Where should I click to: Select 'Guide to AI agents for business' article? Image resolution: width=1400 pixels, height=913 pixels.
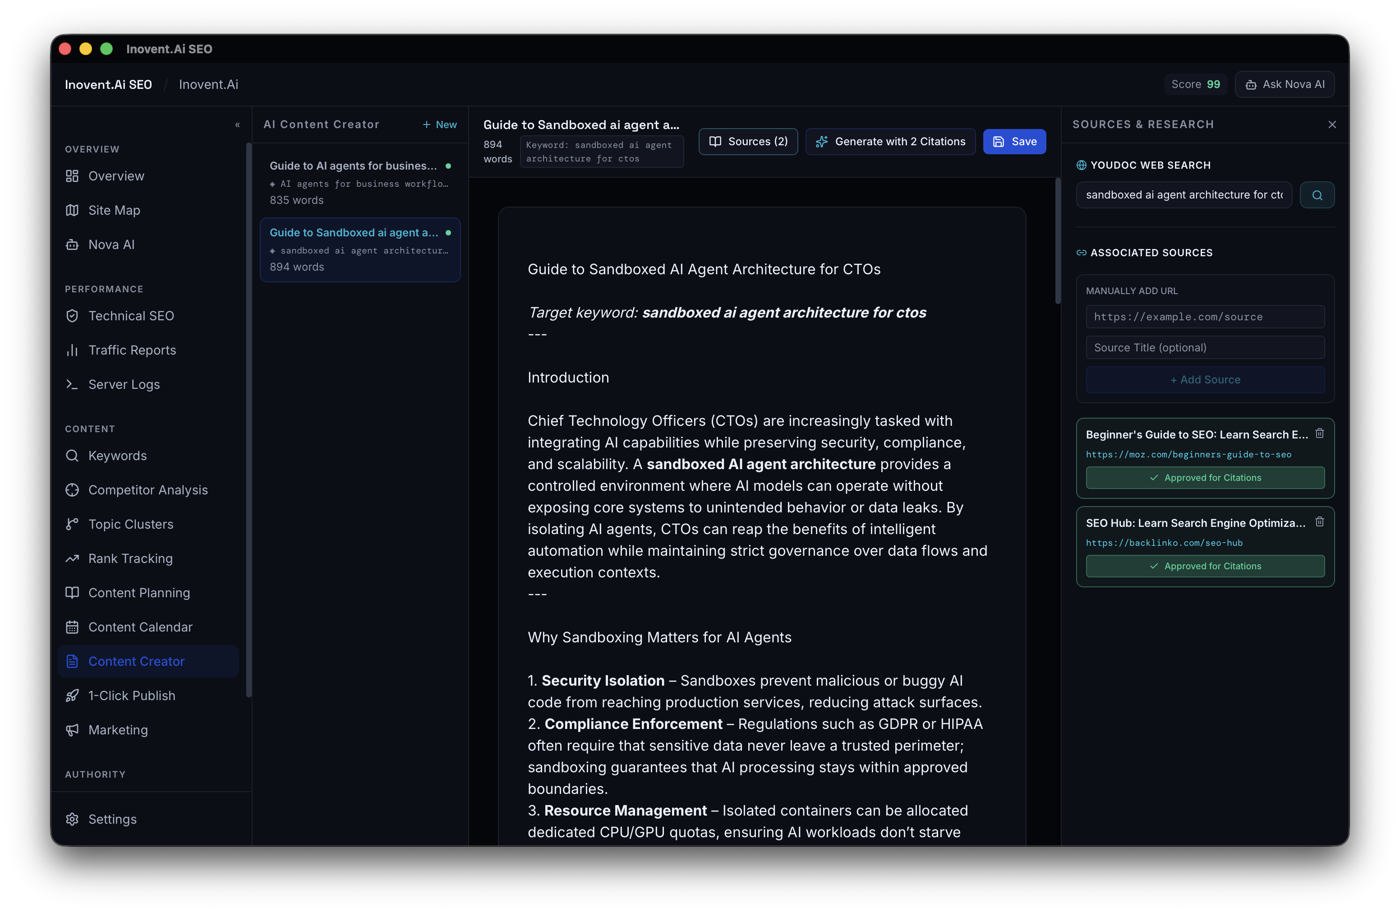(x=360, y=183)
